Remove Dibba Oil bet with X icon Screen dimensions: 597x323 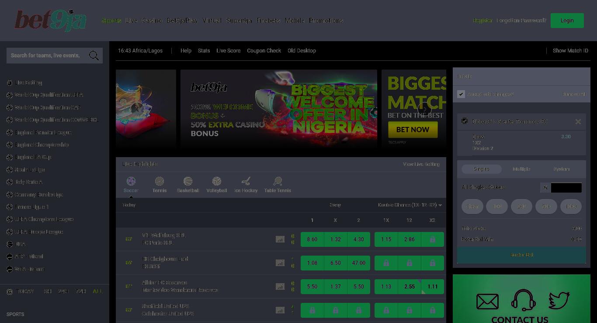coord(578,122)
